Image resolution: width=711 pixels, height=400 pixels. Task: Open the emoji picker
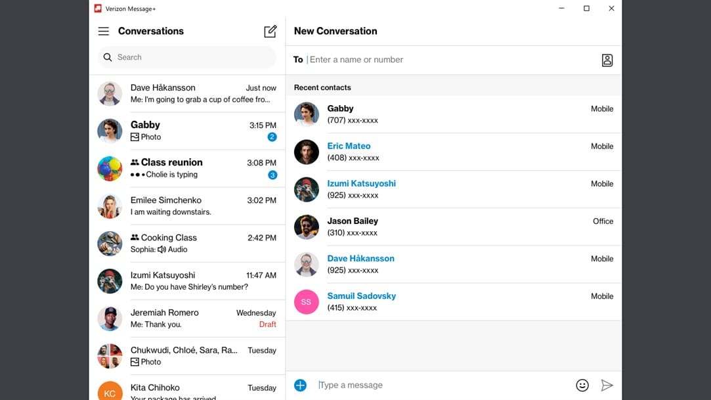pyautogui.click(x=582, y=386)
